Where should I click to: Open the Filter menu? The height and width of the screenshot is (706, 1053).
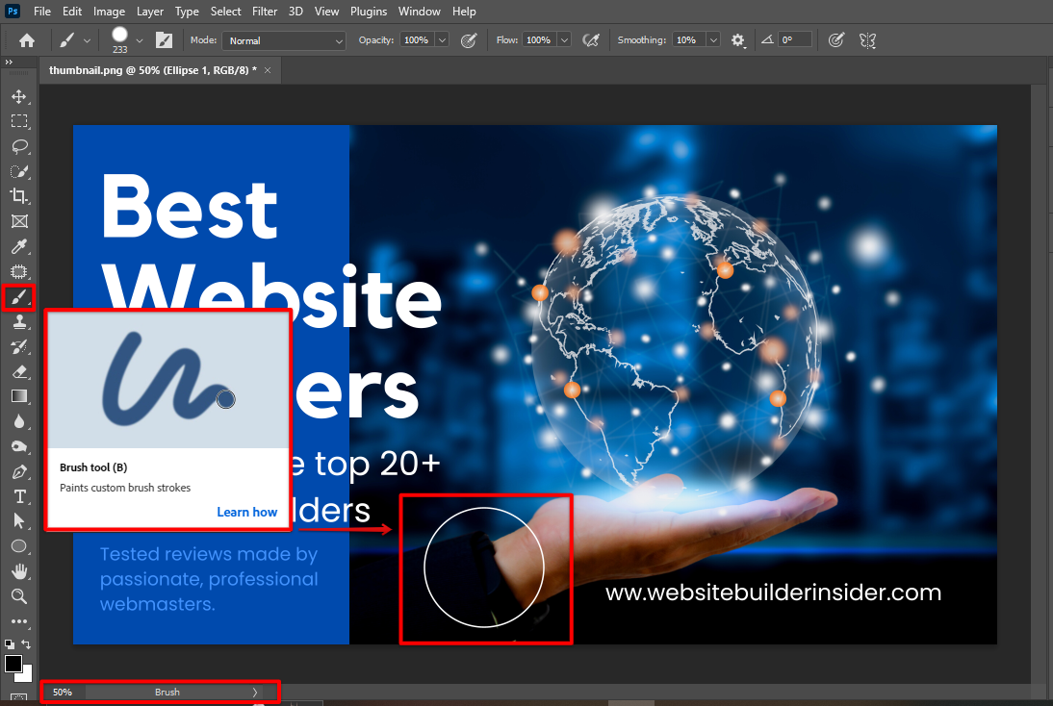point(266,12)
